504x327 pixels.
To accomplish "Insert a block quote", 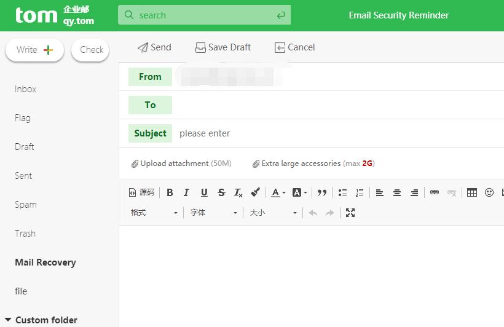I will pos(321,192).
